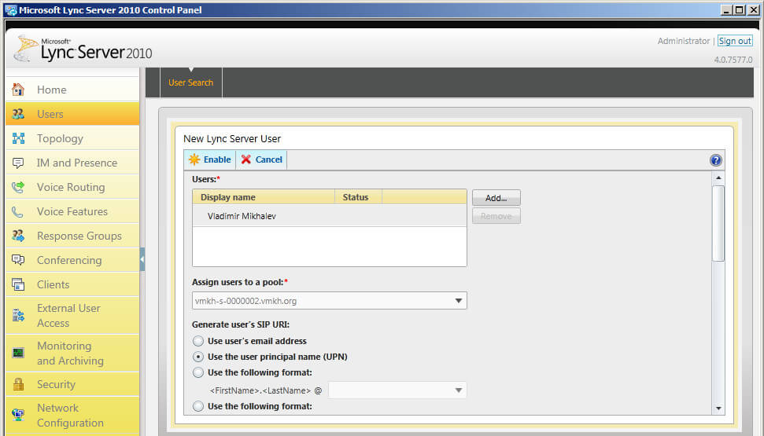764x436 pixels.
Task: Open Voice Features section
Action: pos(72,211)
